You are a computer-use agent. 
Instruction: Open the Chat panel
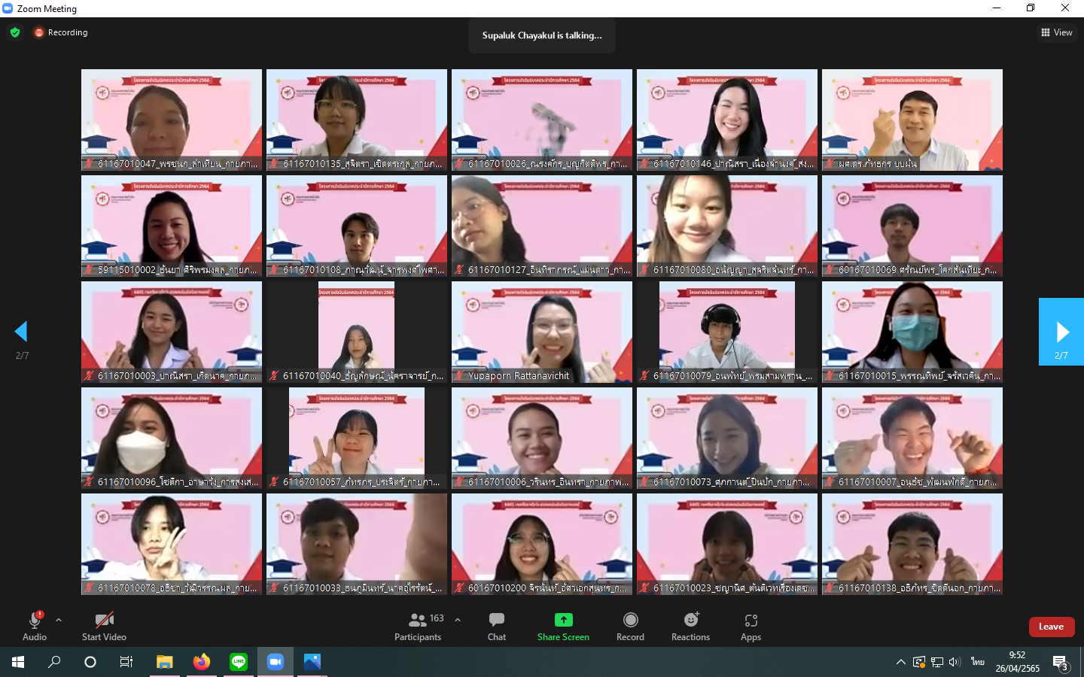click(x=497, y=626)
